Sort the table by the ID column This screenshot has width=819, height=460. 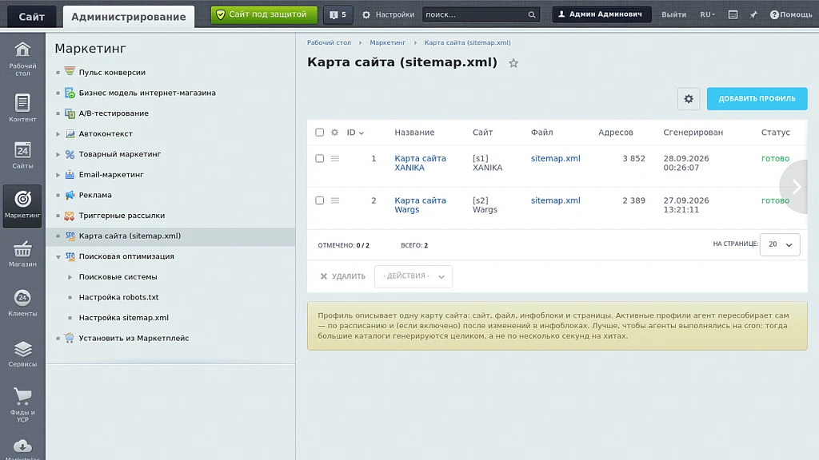pyautogui.click(x=355, y=133)
